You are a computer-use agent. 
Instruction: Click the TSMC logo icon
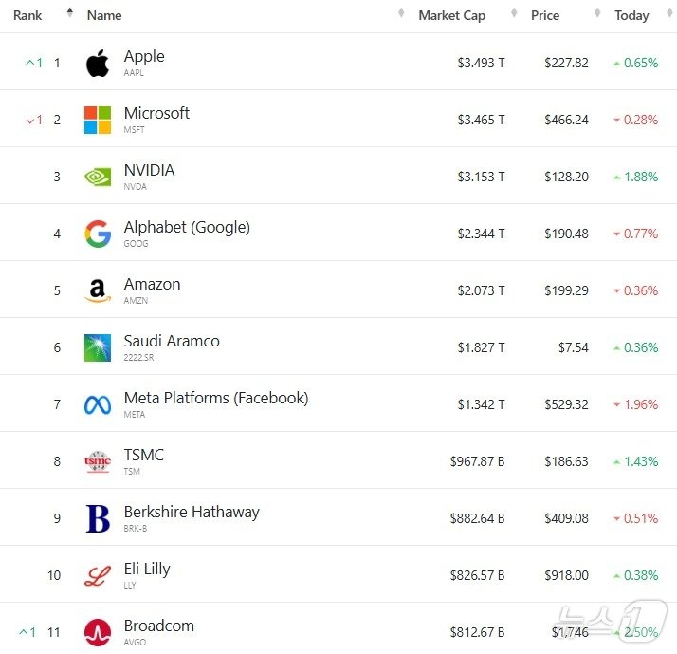[x=98, y=461]
